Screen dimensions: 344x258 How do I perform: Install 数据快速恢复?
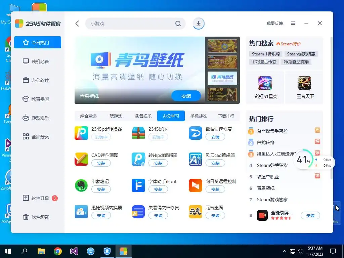[x=215, y=137]
